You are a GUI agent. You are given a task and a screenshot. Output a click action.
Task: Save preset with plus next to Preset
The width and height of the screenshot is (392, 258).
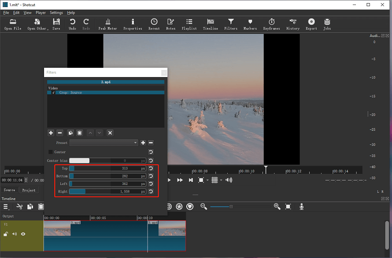click(143, 143)
